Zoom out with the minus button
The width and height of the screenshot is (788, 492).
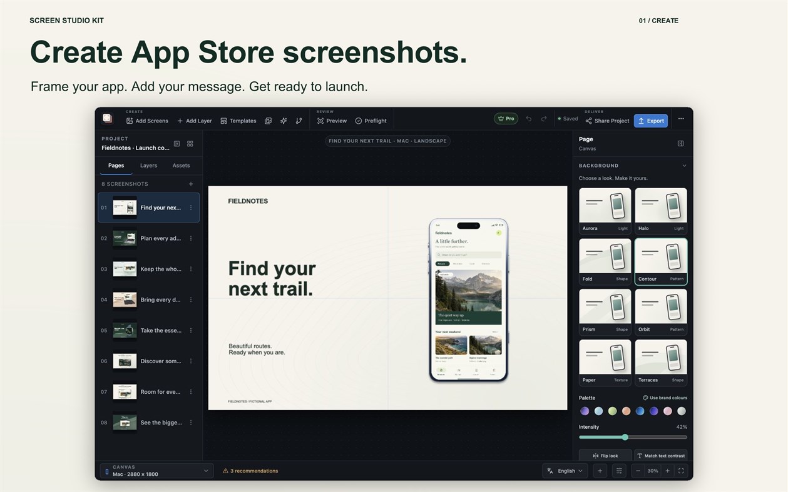click(x=638, y=471)
